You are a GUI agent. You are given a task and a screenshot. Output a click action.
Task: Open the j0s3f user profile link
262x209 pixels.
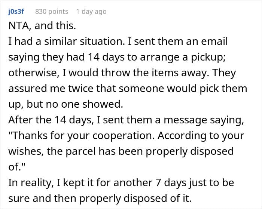[16, 12]
